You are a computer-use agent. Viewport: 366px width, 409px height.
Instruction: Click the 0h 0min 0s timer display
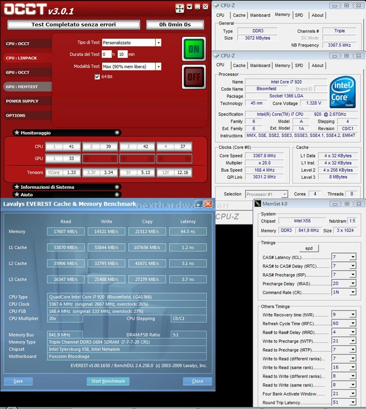(175, 25)
